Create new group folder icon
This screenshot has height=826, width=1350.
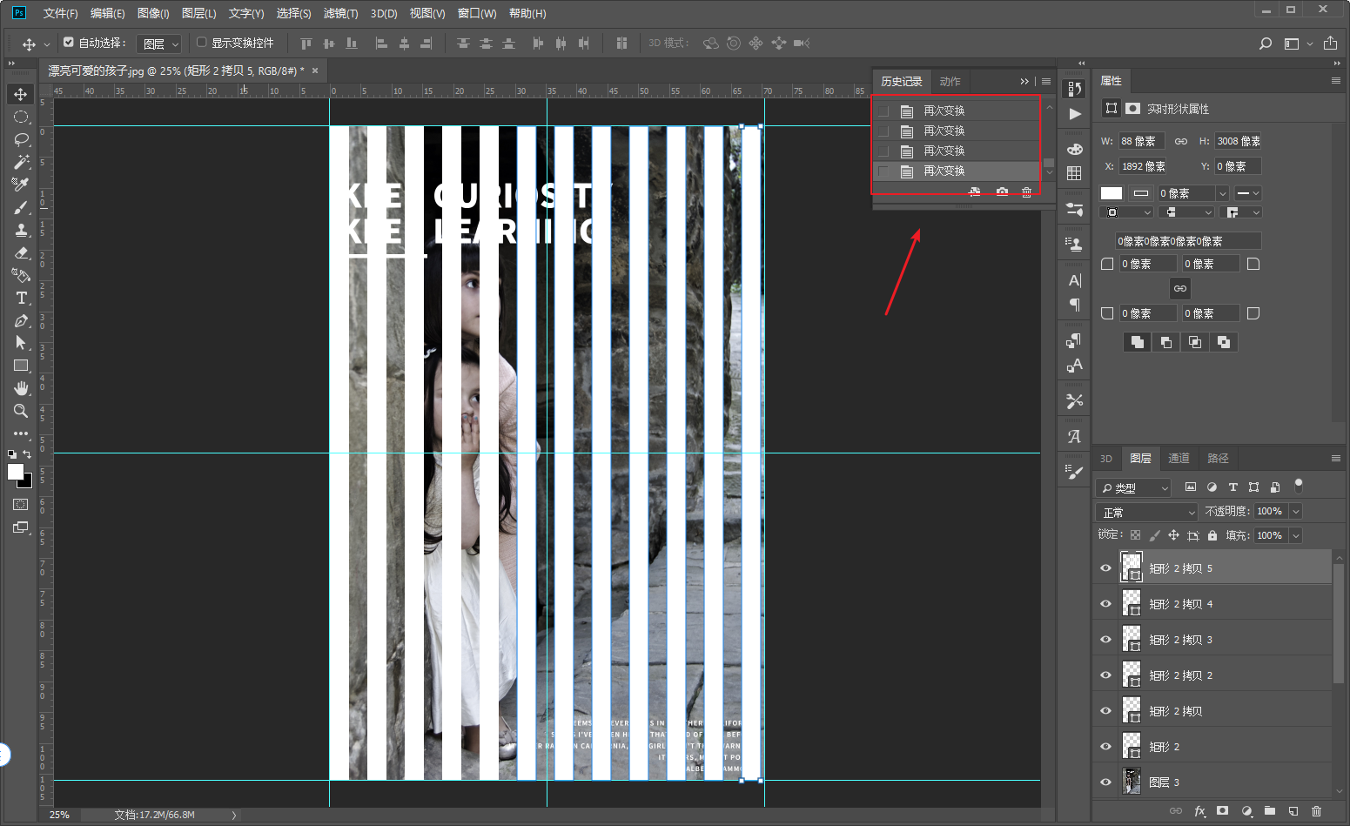tap(1269, 811)
